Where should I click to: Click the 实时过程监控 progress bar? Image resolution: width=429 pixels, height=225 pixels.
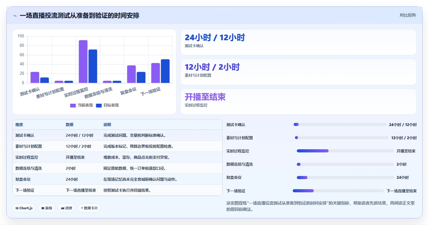point(345,151)
